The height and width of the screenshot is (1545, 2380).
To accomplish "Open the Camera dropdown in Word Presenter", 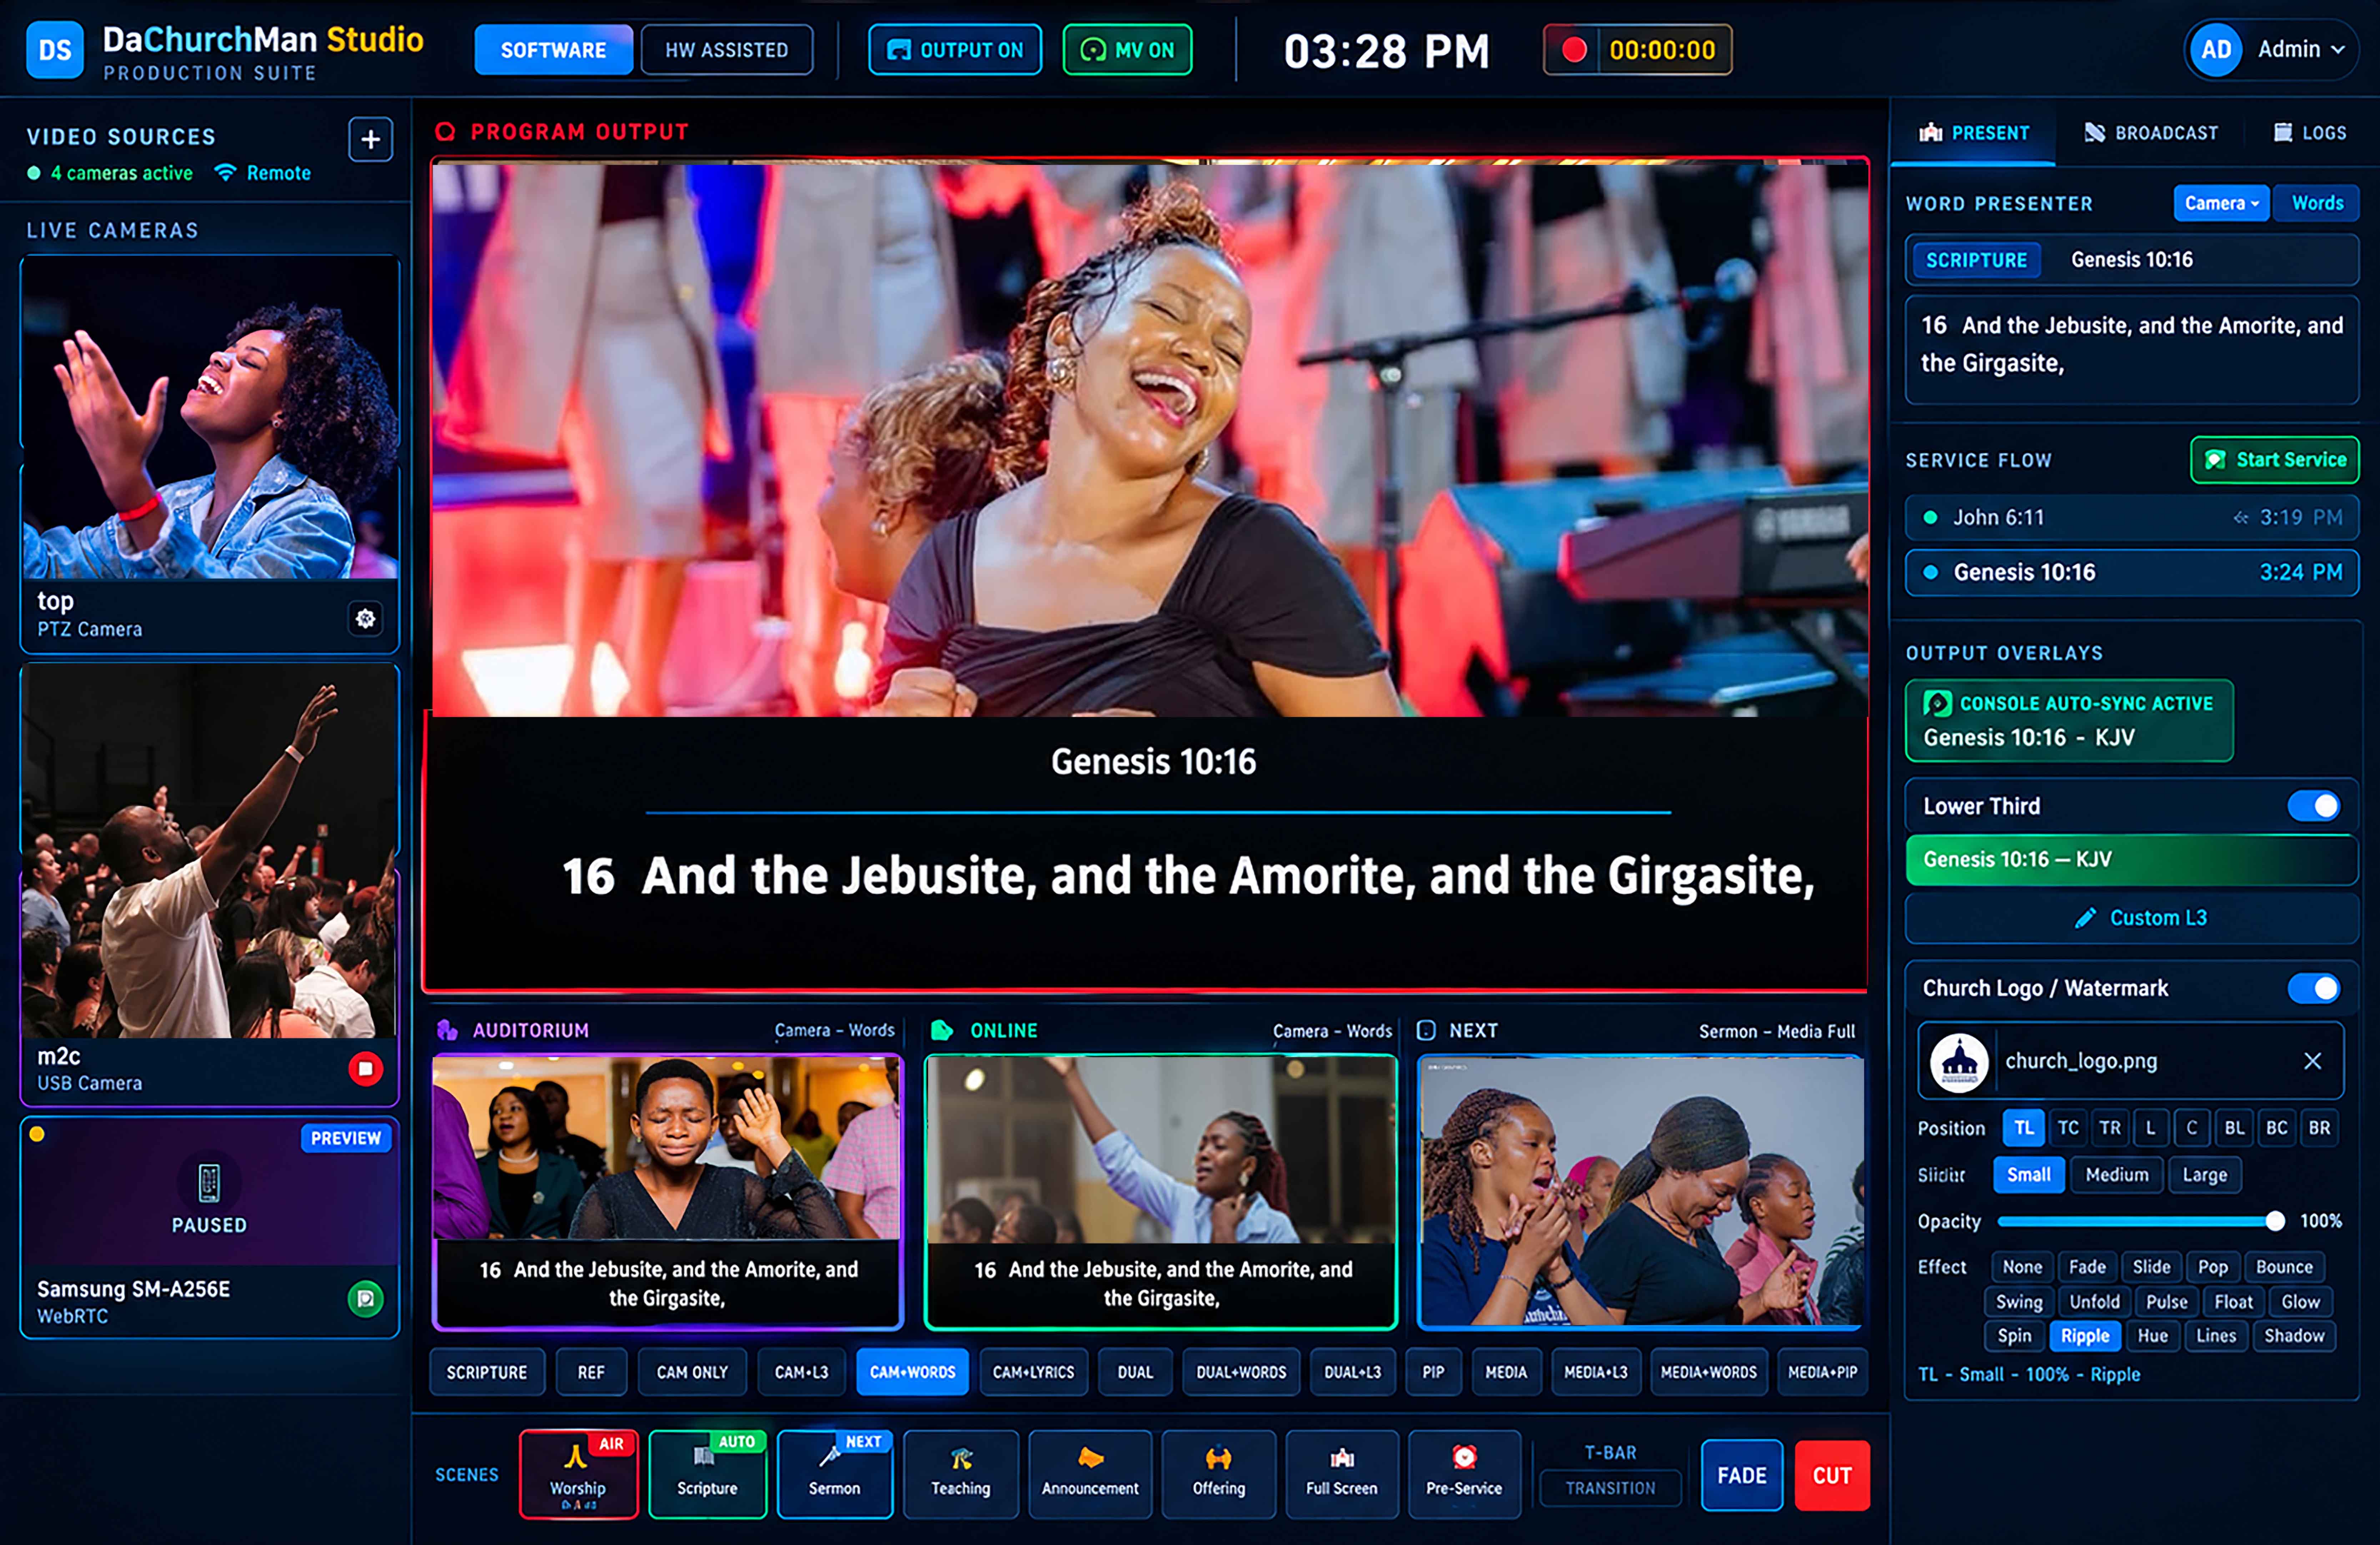I will pyautogui.click(x=2220, y=203).
